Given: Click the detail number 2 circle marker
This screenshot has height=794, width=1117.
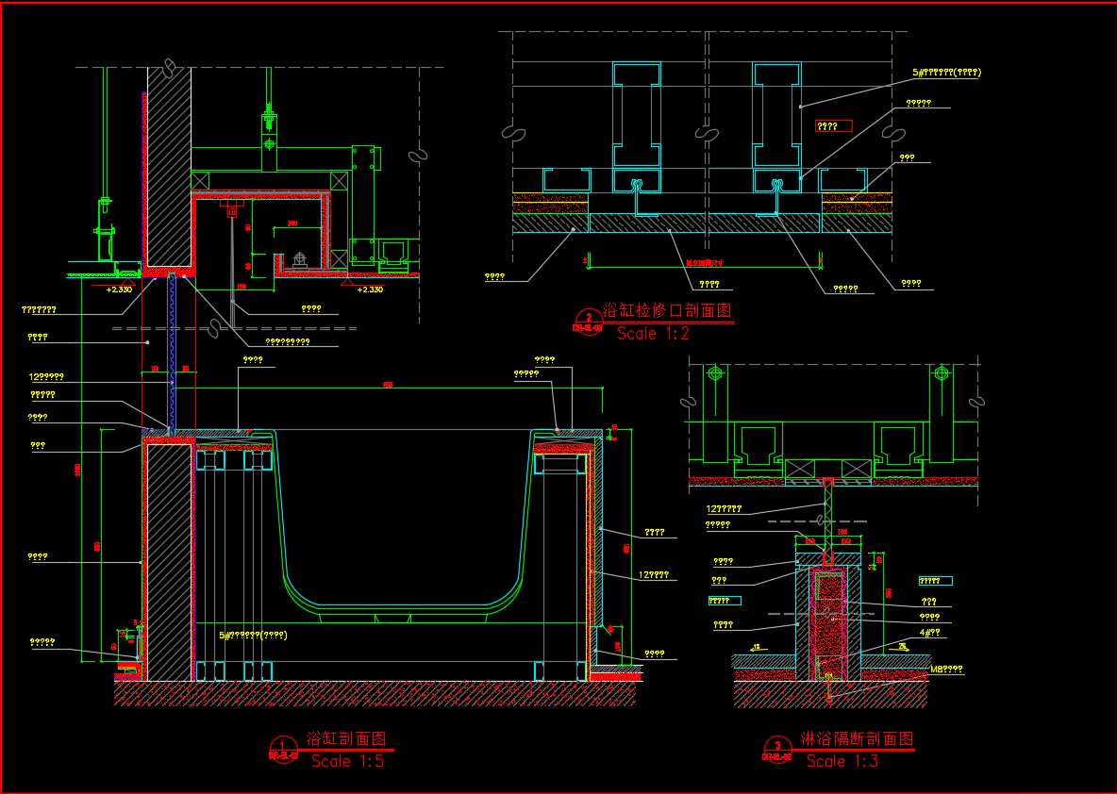Looking at the screenshot, I should point(589,322).
